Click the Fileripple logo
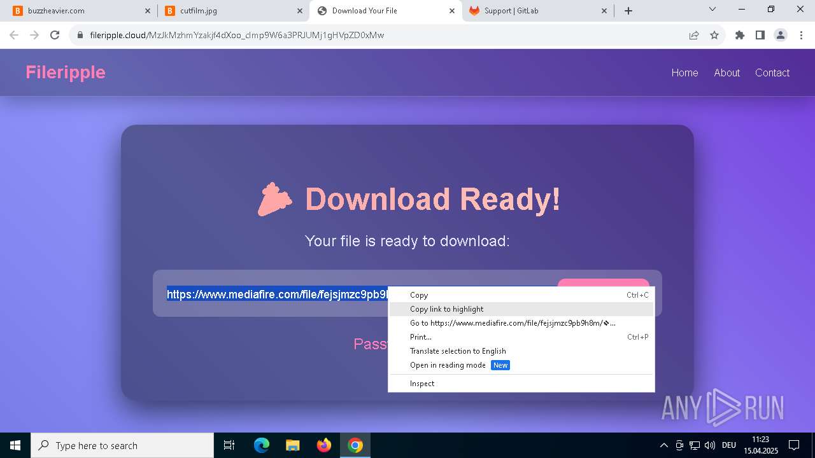The width and height of the screenshot is (815, 458). point(66,73)
